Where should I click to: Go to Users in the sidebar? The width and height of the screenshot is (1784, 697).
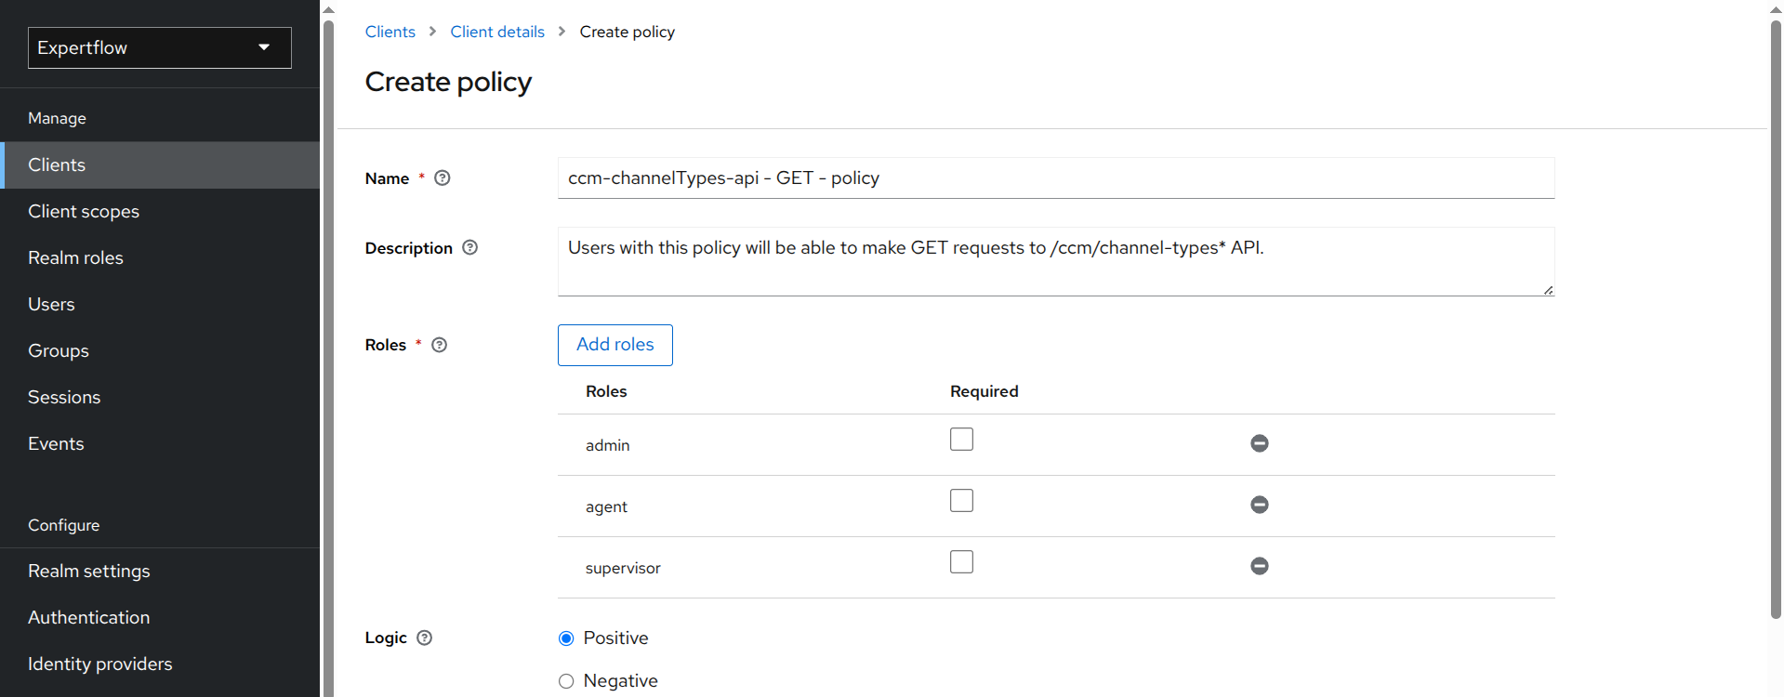tap(51, 304)
